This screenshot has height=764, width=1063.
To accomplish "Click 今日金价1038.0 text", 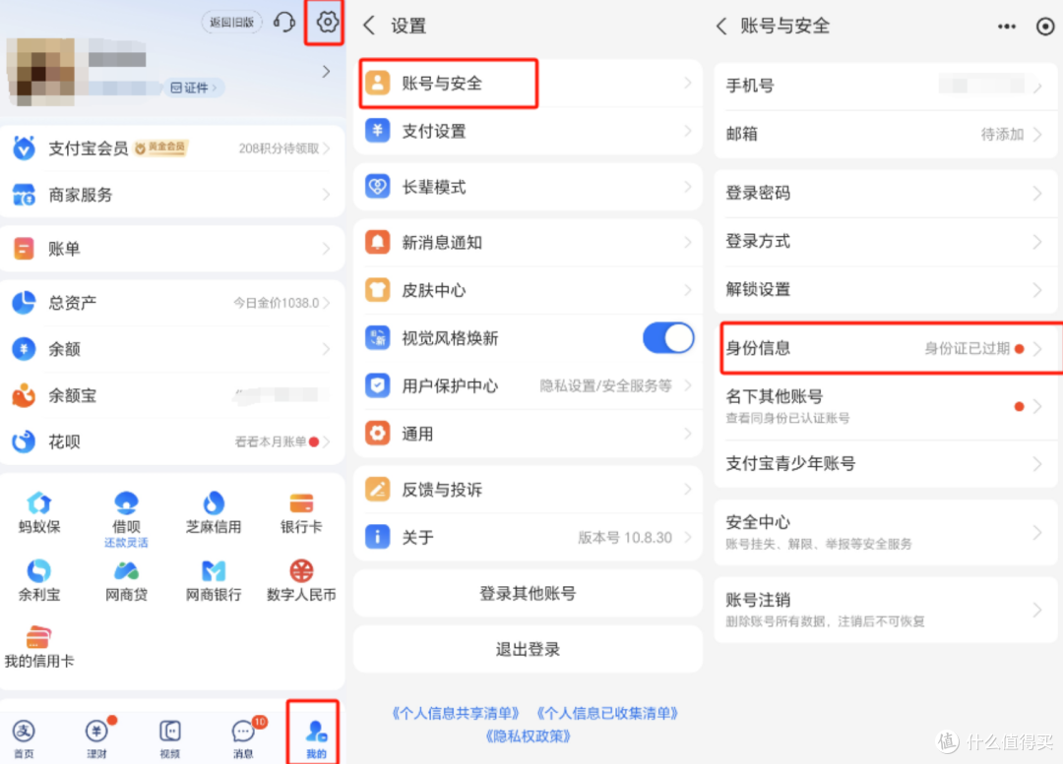I will pos(276,303).
